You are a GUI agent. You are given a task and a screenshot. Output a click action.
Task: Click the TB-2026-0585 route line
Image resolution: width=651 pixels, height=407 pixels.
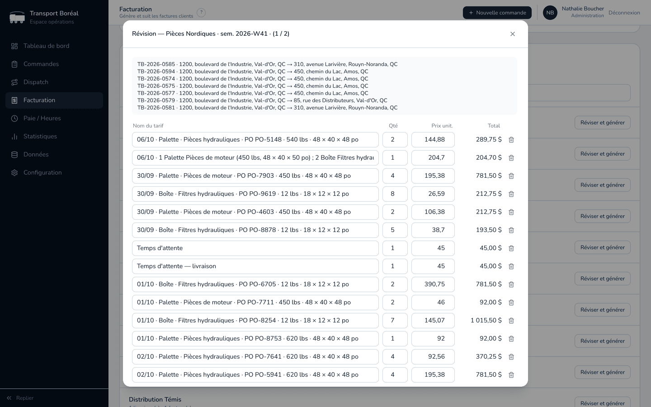[x=268, y=64]
